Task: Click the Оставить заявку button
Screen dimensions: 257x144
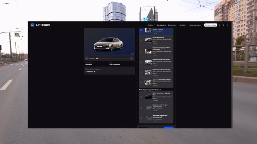Action: [x=210, y=25]
